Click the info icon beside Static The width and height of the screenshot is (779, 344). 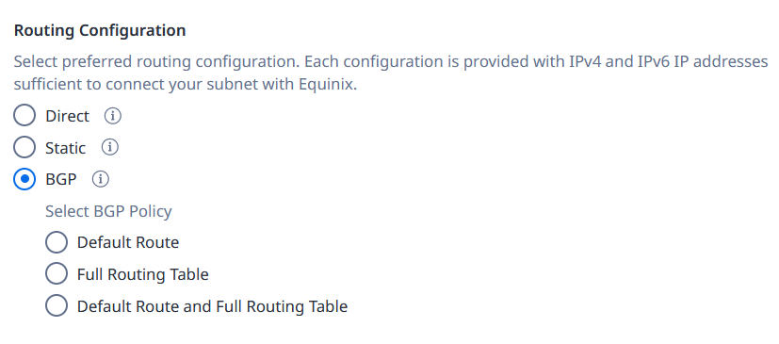110,148
